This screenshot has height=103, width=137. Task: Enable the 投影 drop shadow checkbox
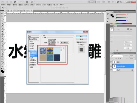coord(29,41)
